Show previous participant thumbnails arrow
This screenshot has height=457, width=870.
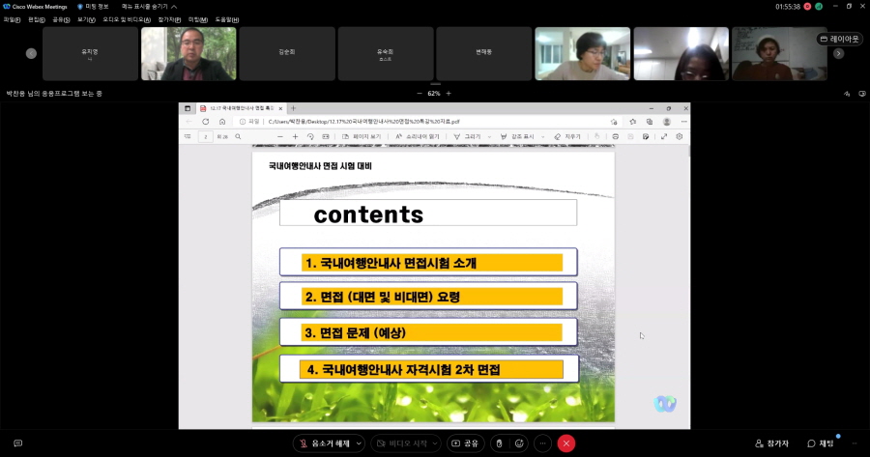pos(31,53)
